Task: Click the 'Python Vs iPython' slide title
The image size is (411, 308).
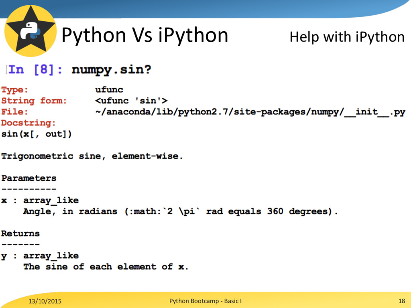Action: (x=144, y=35)
